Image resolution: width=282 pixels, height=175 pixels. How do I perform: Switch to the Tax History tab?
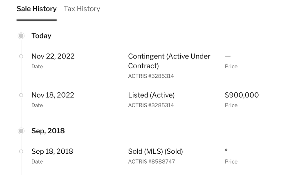click(82, 9)
